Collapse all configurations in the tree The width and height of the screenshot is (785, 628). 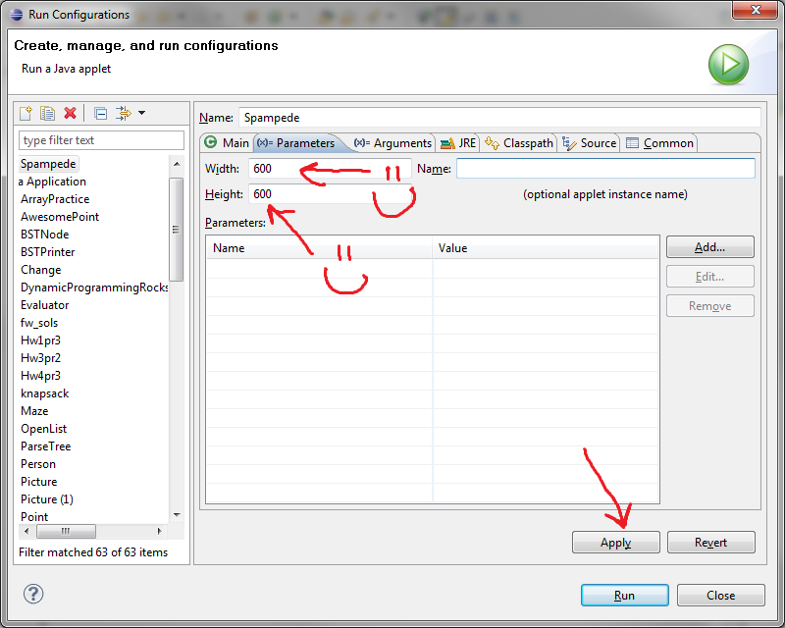(x=100, y=114)
